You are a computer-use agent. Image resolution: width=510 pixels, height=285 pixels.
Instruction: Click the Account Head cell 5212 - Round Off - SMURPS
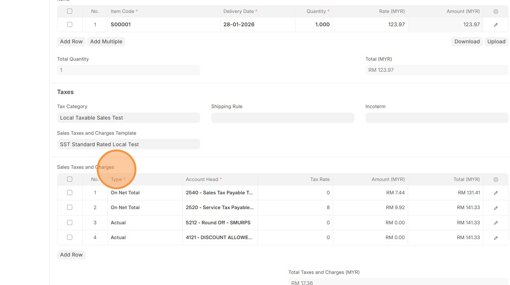[220, 222]
